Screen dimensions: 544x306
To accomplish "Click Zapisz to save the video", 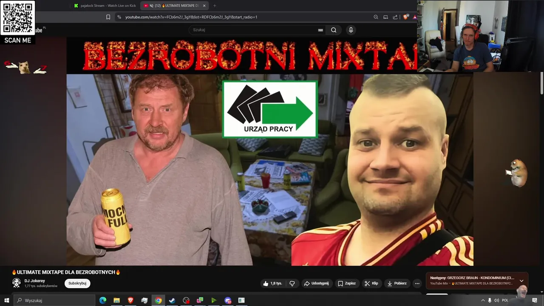I will 346,283.
